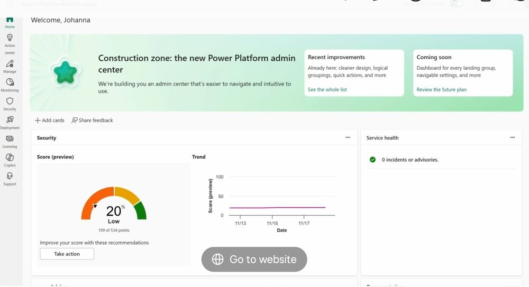
Task: Click 'Improve your score with these recommendations' text
Action: (x=94, y=243)
